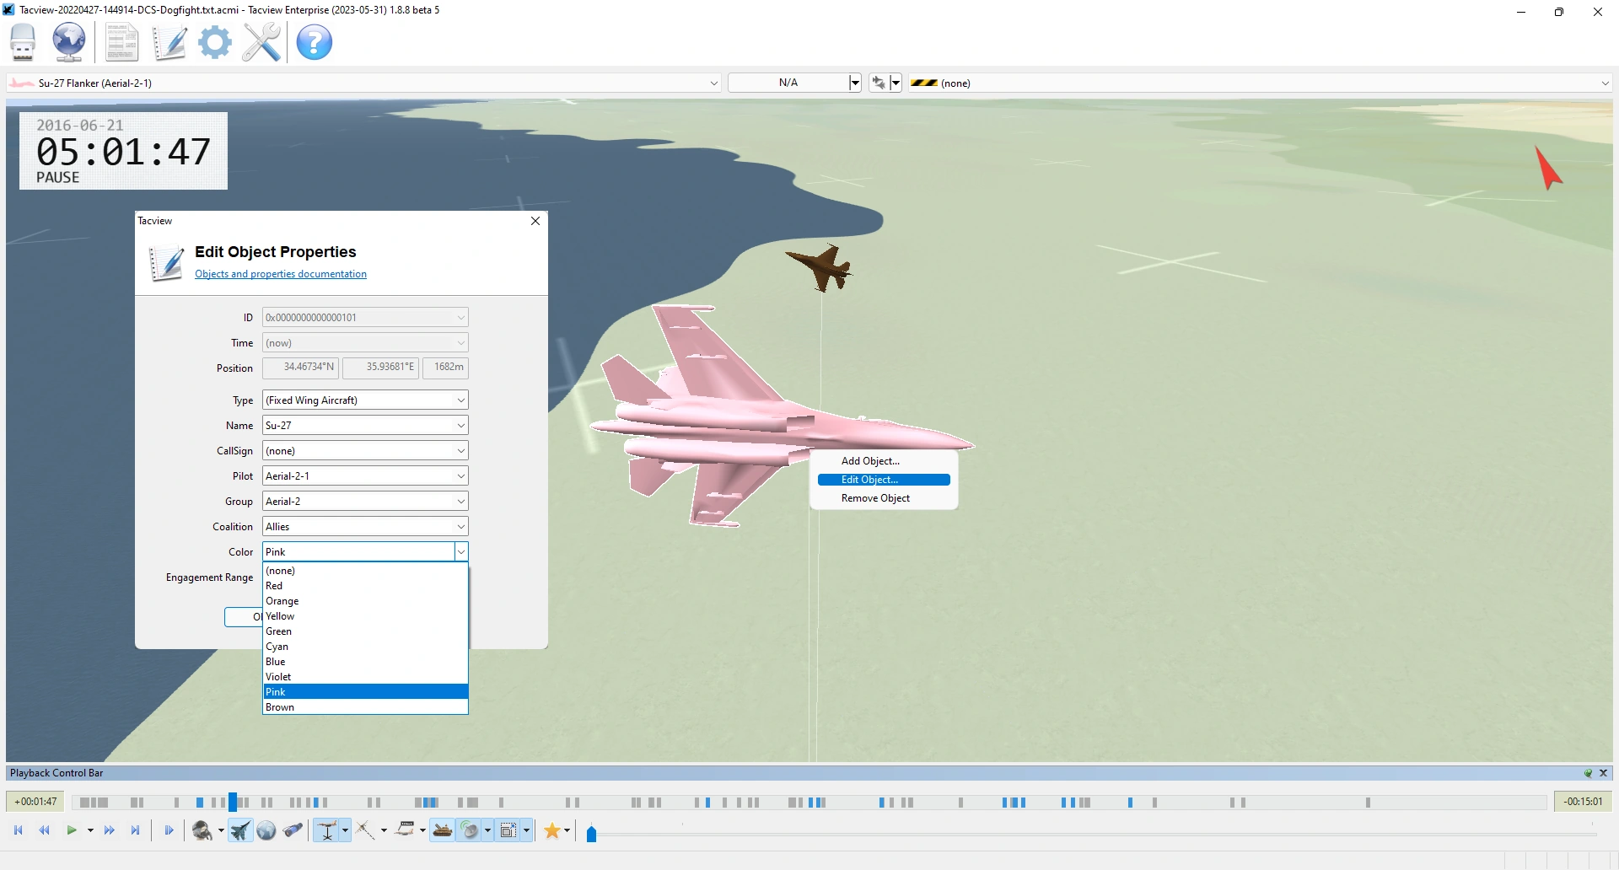This screenshot has height=870, width=1619.
Task: Toggle the tank ground objects icon
Action: pos(443,830)
